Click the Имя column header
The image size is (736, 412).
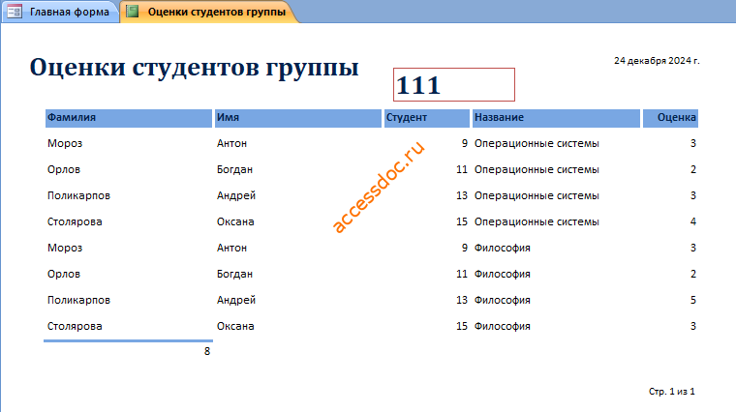tap(298, 118)
